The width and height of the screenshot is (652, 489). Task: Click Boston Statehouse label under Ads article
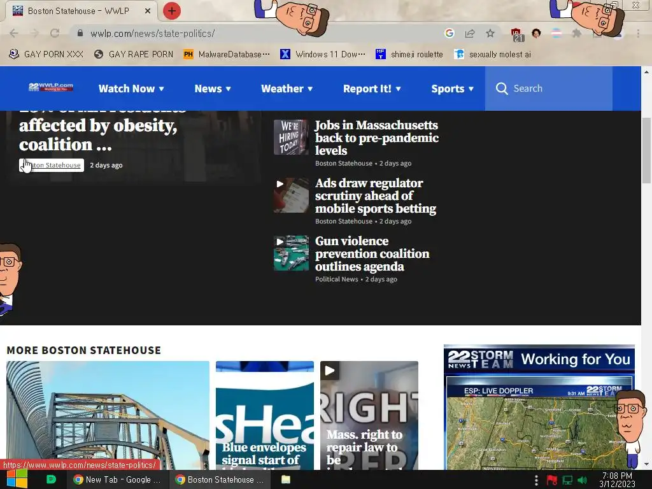pos(343,221)
